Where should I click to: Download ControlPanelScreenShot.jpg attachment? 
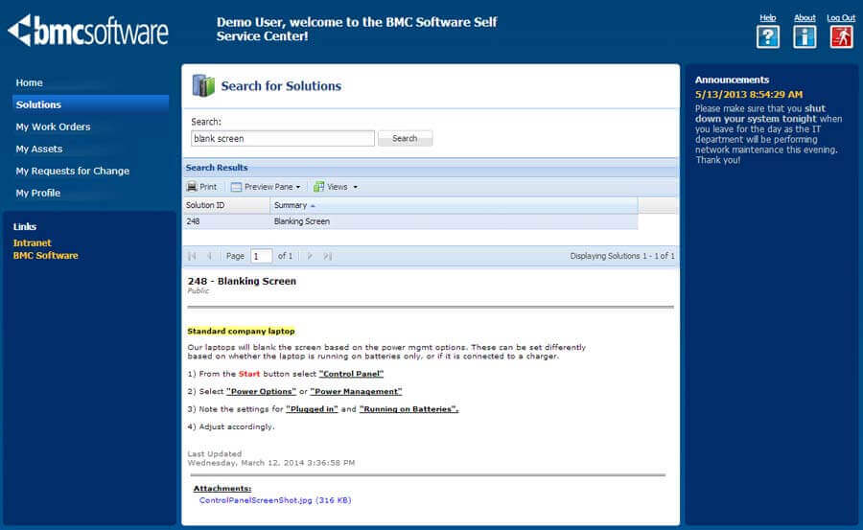pos(275,500)
